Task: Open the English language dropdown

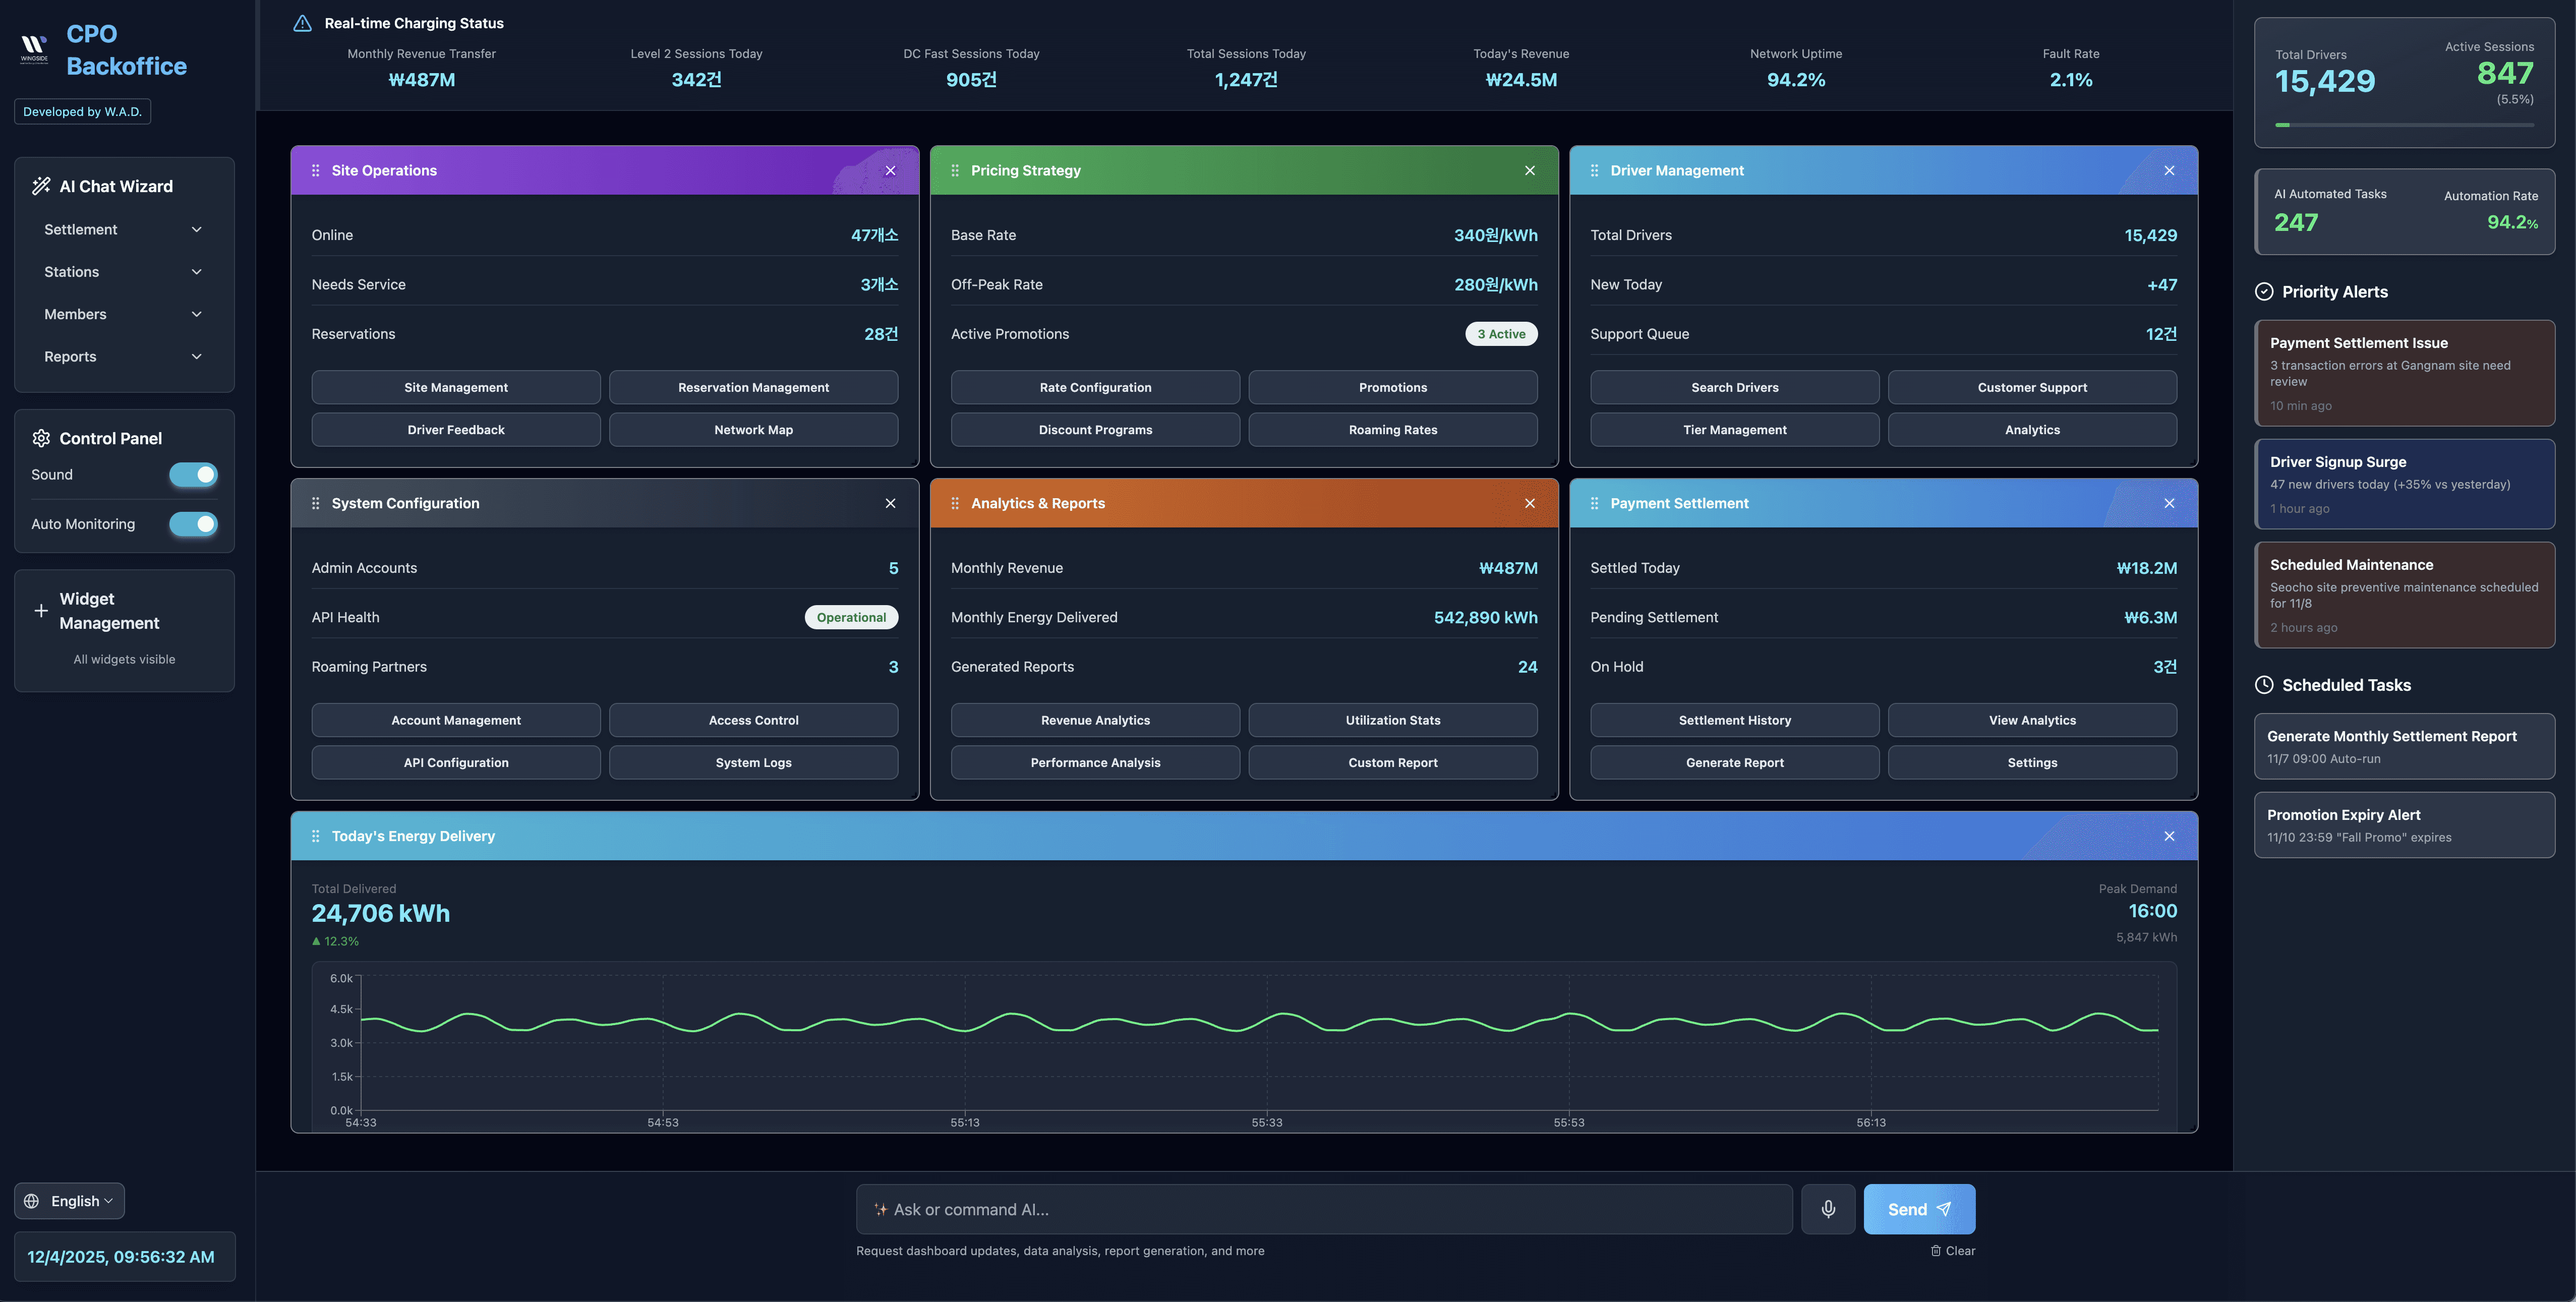Action: coord(70,1201)
